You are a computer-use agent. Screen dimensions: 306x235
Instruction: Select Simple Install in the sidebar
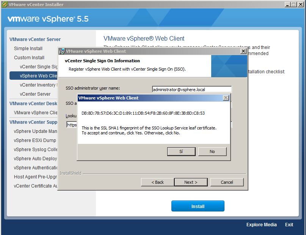pyautogui.click(x=28, y=49)
